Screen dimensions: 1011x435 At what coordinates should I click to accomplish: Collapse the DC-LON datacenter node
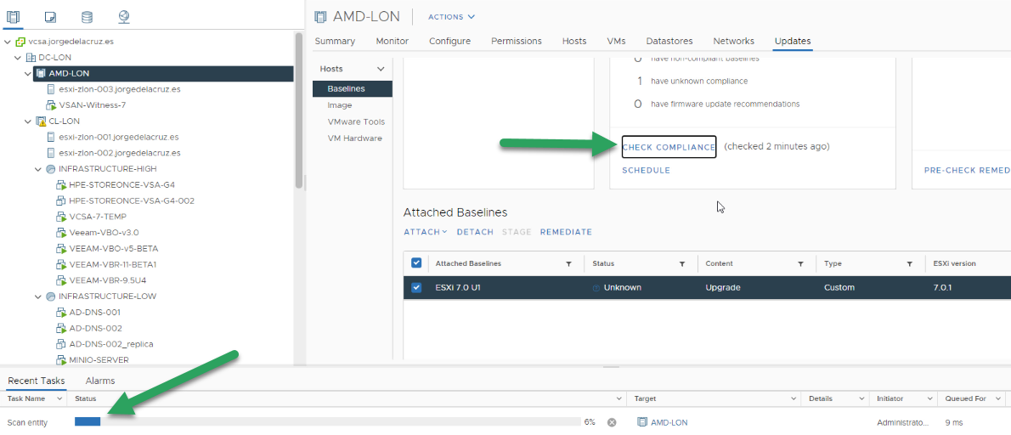pos(18,58)
